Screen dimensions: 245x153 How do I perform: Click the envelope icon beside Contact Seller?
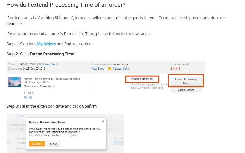(x=110, y=69)
